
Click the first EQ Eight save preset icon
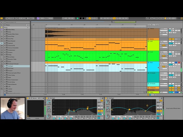pyautogui.click(x=103, y=98)
